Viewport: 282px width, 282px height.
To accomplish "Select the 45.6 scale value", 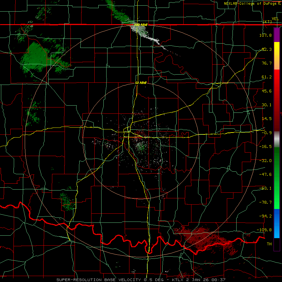I will [x=267, y=91].
